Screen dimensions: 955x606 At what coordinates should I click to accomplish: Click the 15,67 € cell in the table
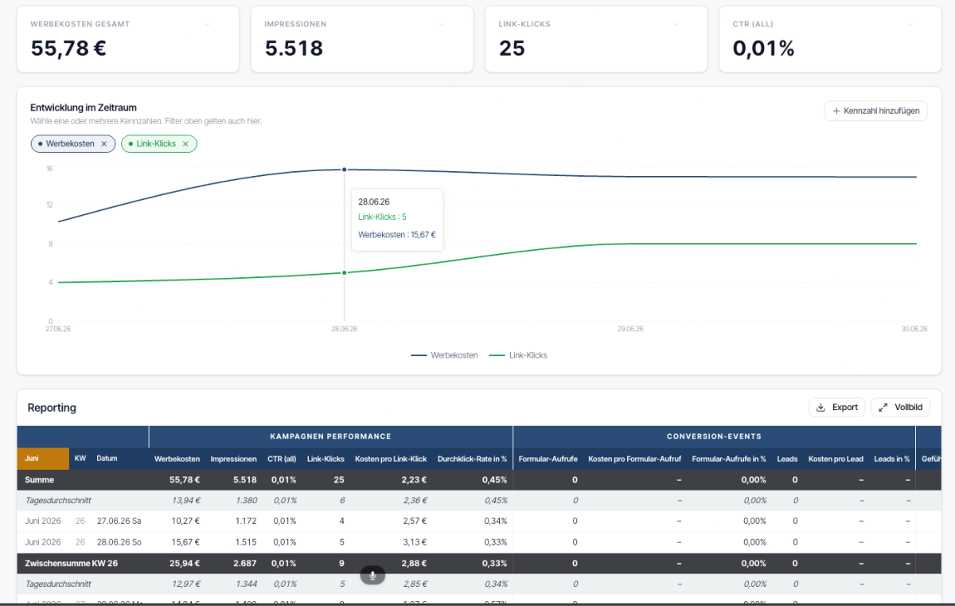pos(185,541)
